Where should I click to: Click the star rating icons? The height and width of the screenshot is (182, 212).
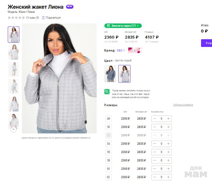tap(16, 18)
